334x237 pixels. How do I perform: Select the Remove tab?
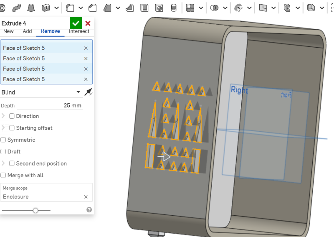click(x=50, y=31)
